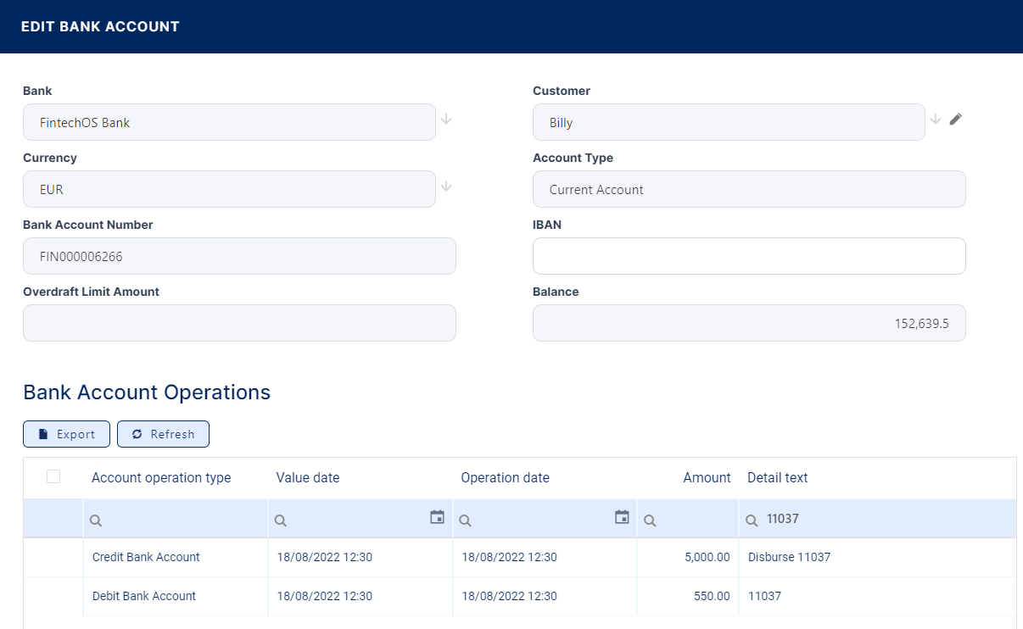Open the Debit Bank Account operation row
This screenshot has width=1023, height=629.
click(144, 596)
